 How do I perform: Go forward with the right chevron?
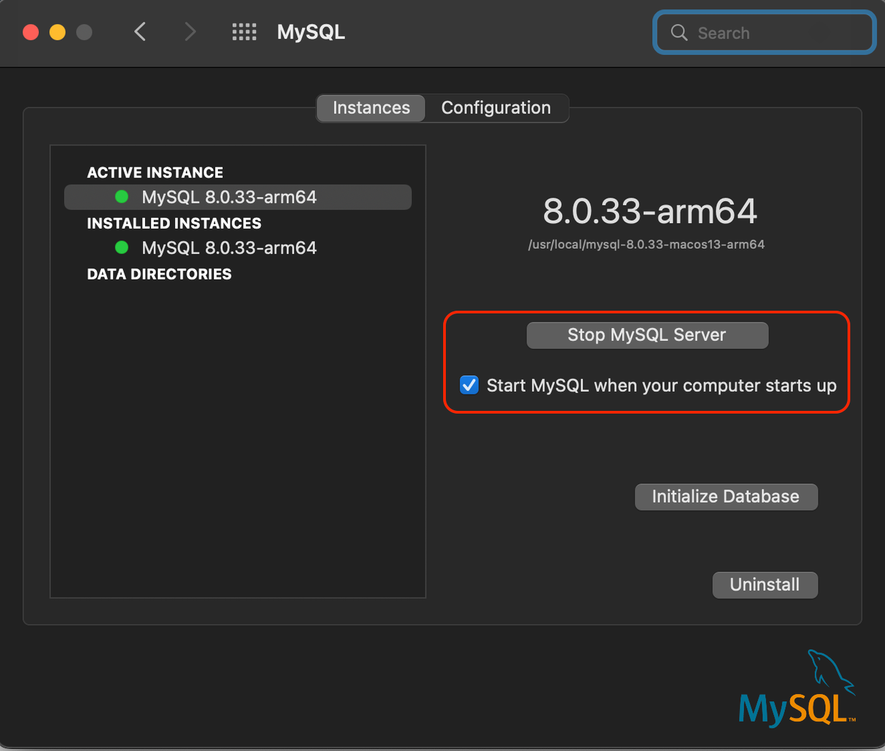coord(190,32)
